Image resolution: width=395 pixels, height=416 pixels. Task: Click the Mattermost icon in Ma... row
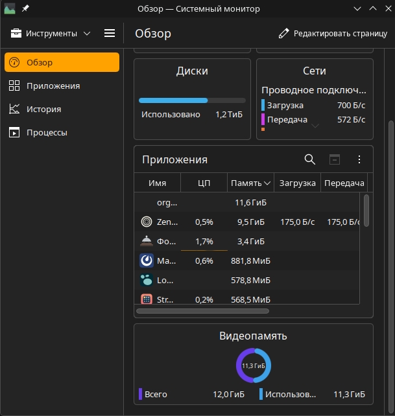pyautogui.click(x=147, y=260)
